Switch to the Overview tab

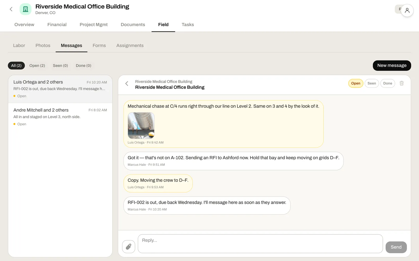24,25
